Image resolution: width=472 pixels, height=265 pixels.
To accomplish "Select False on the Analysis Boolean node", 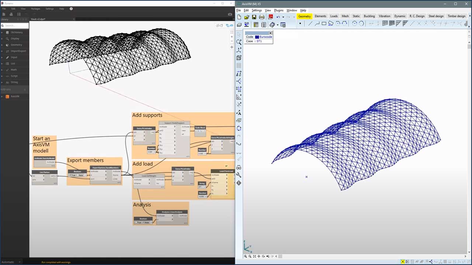I will [x=147, y=222].
